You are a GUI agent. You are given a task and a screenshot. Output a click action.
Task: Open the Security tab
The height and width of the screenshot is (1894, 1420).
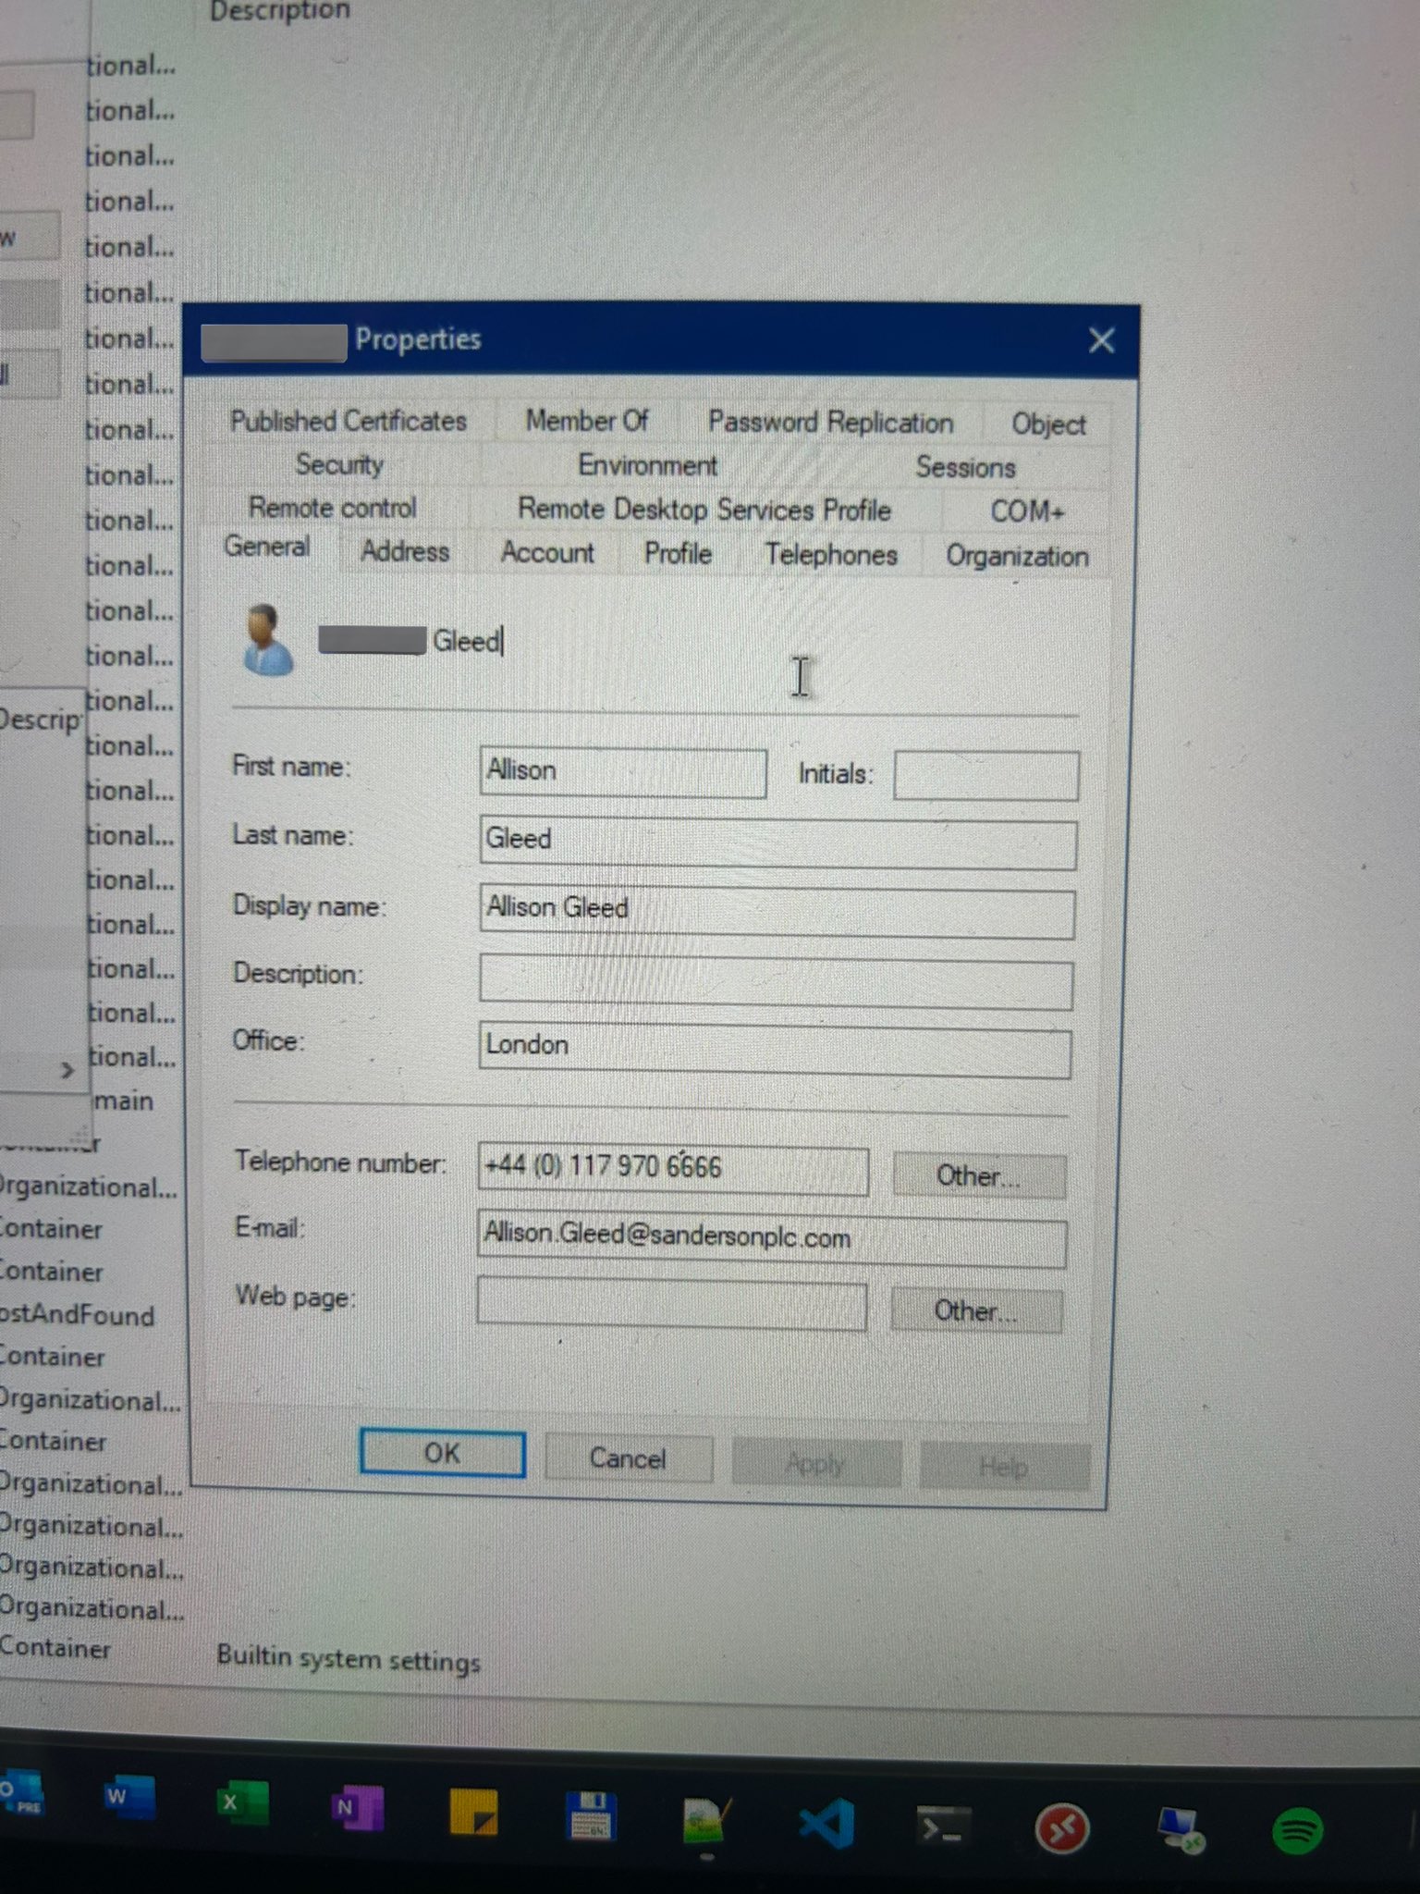click(339, 464)
